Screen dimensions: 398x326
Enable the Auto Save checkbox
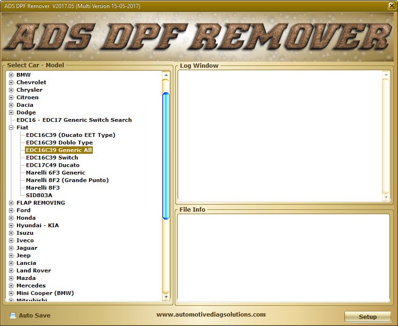(13, 315)
